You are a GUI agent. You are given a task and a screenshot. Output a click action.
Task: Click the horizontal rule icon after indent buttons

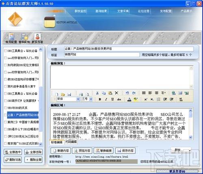[x=181, y=99]
